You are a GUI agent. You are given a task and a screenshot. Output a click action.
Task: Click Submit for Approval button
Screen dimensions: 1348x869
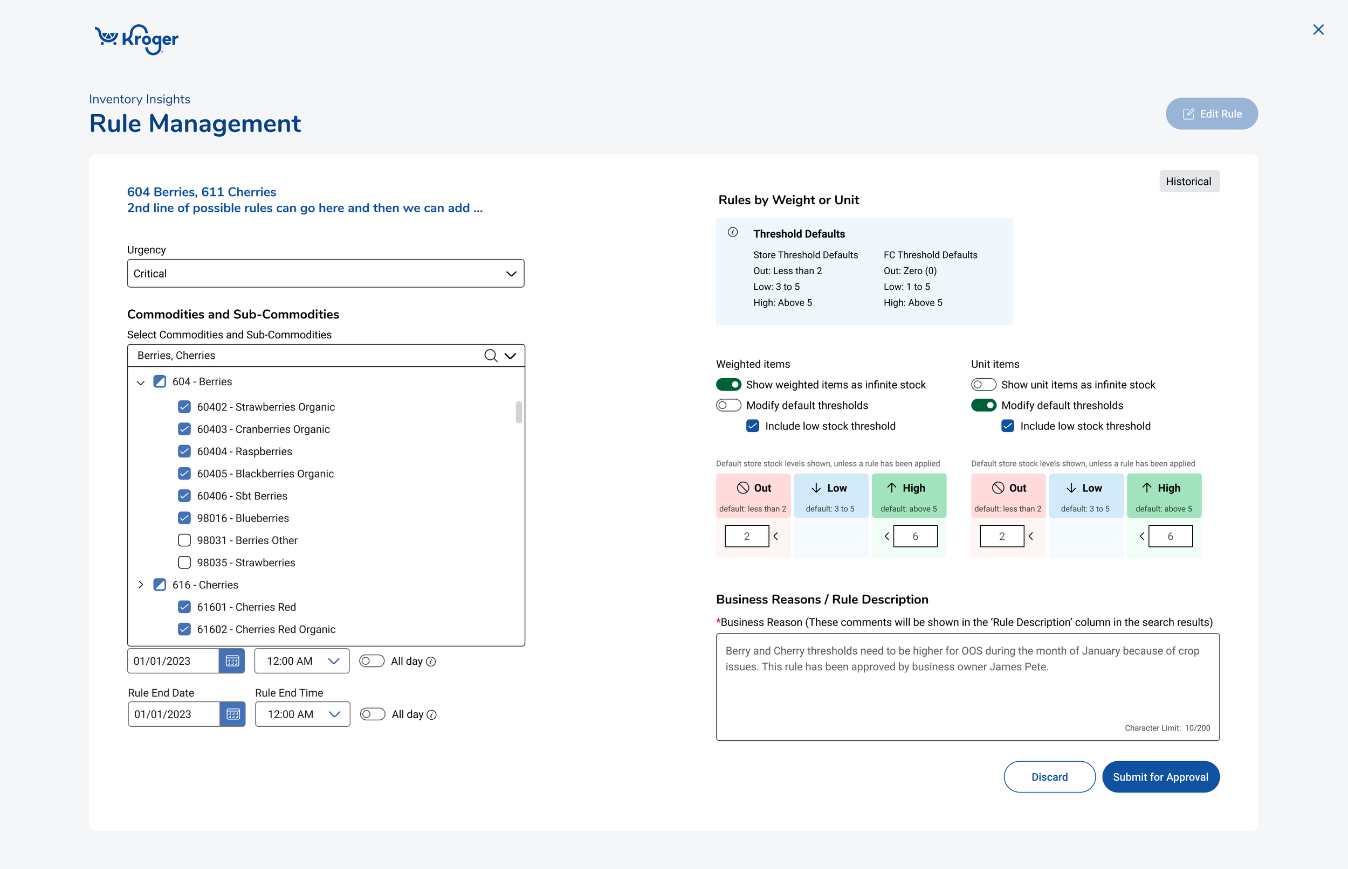[x=1160, y=777]
